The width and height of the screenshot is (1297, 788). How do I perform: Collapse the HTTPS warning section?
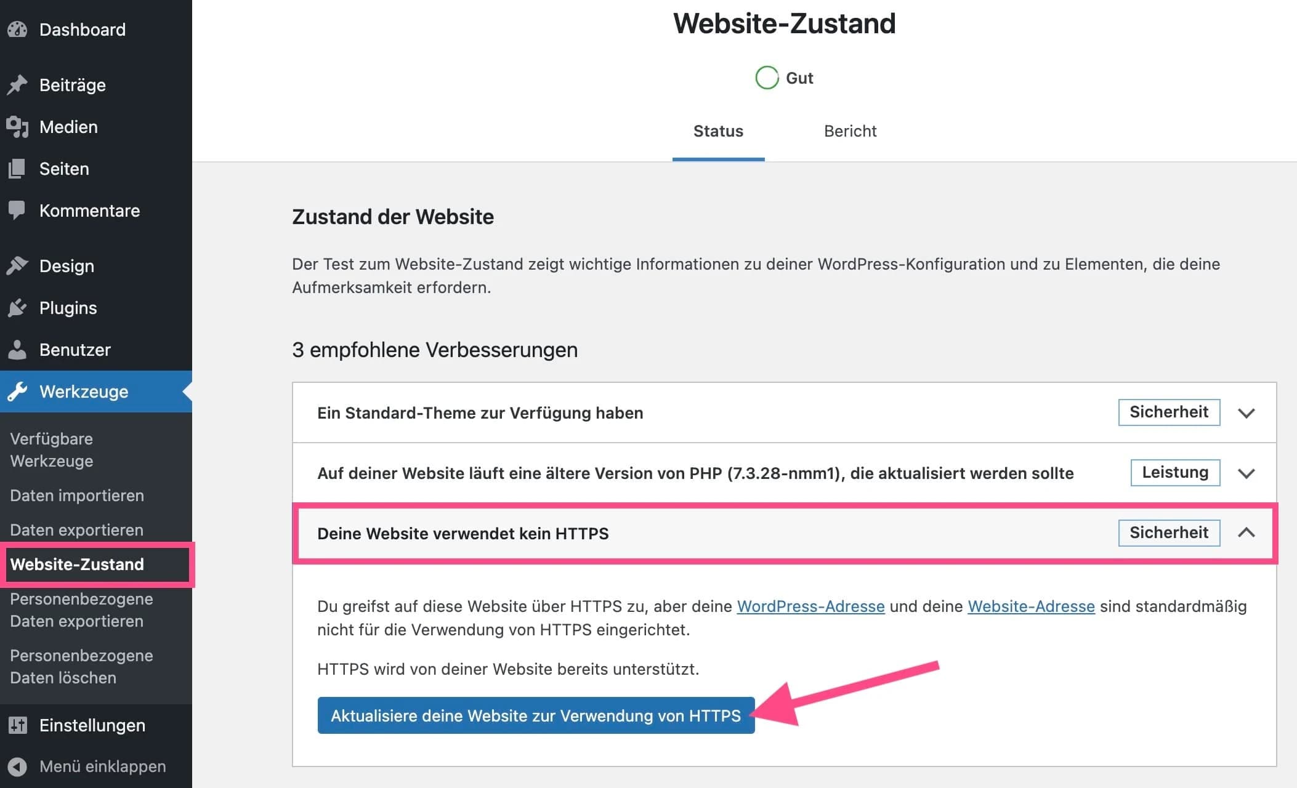point(1246,533)
